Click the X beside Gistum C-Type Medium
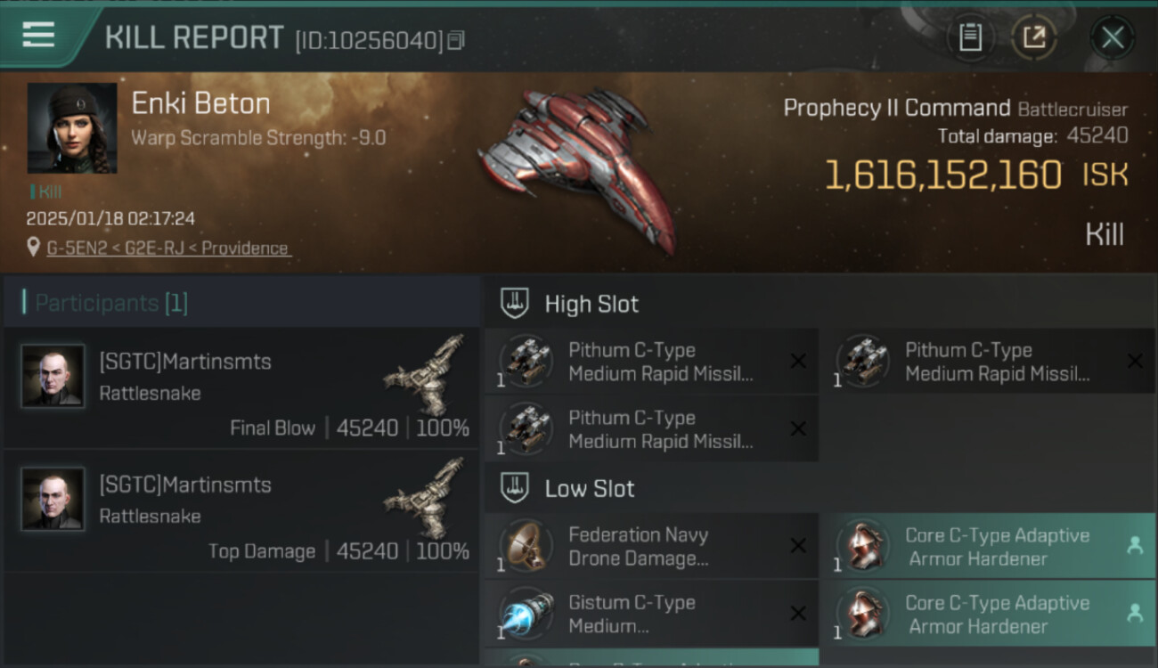Image resolution: width=1158 pixels, height=668 pixels. pos(798,614)
